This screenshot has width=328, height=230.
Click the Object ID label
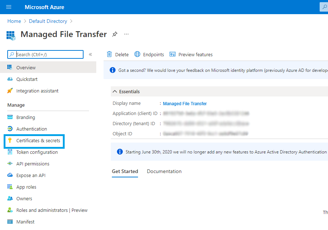pos(122,134)
